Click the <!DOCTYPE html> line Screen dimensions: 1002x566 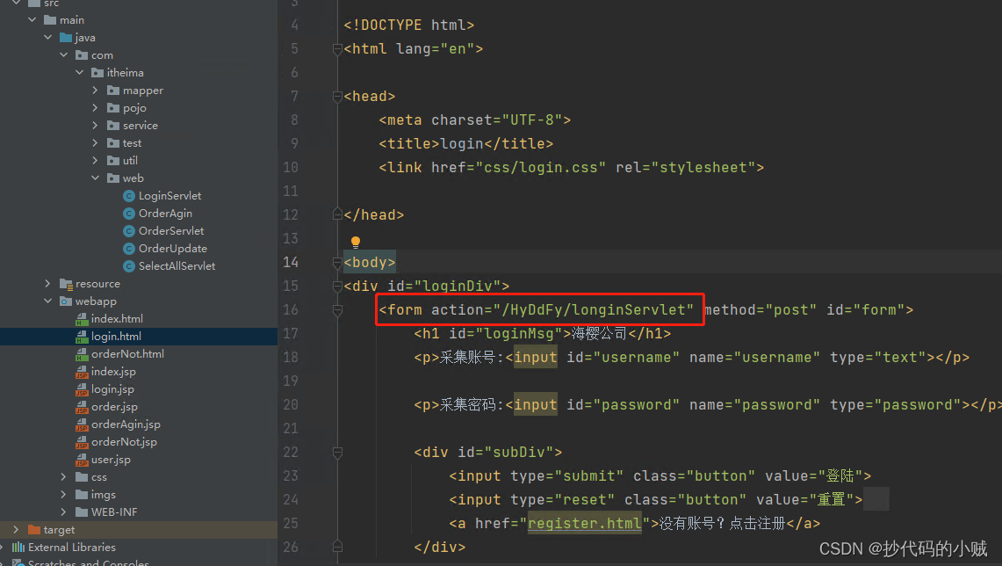409,25
